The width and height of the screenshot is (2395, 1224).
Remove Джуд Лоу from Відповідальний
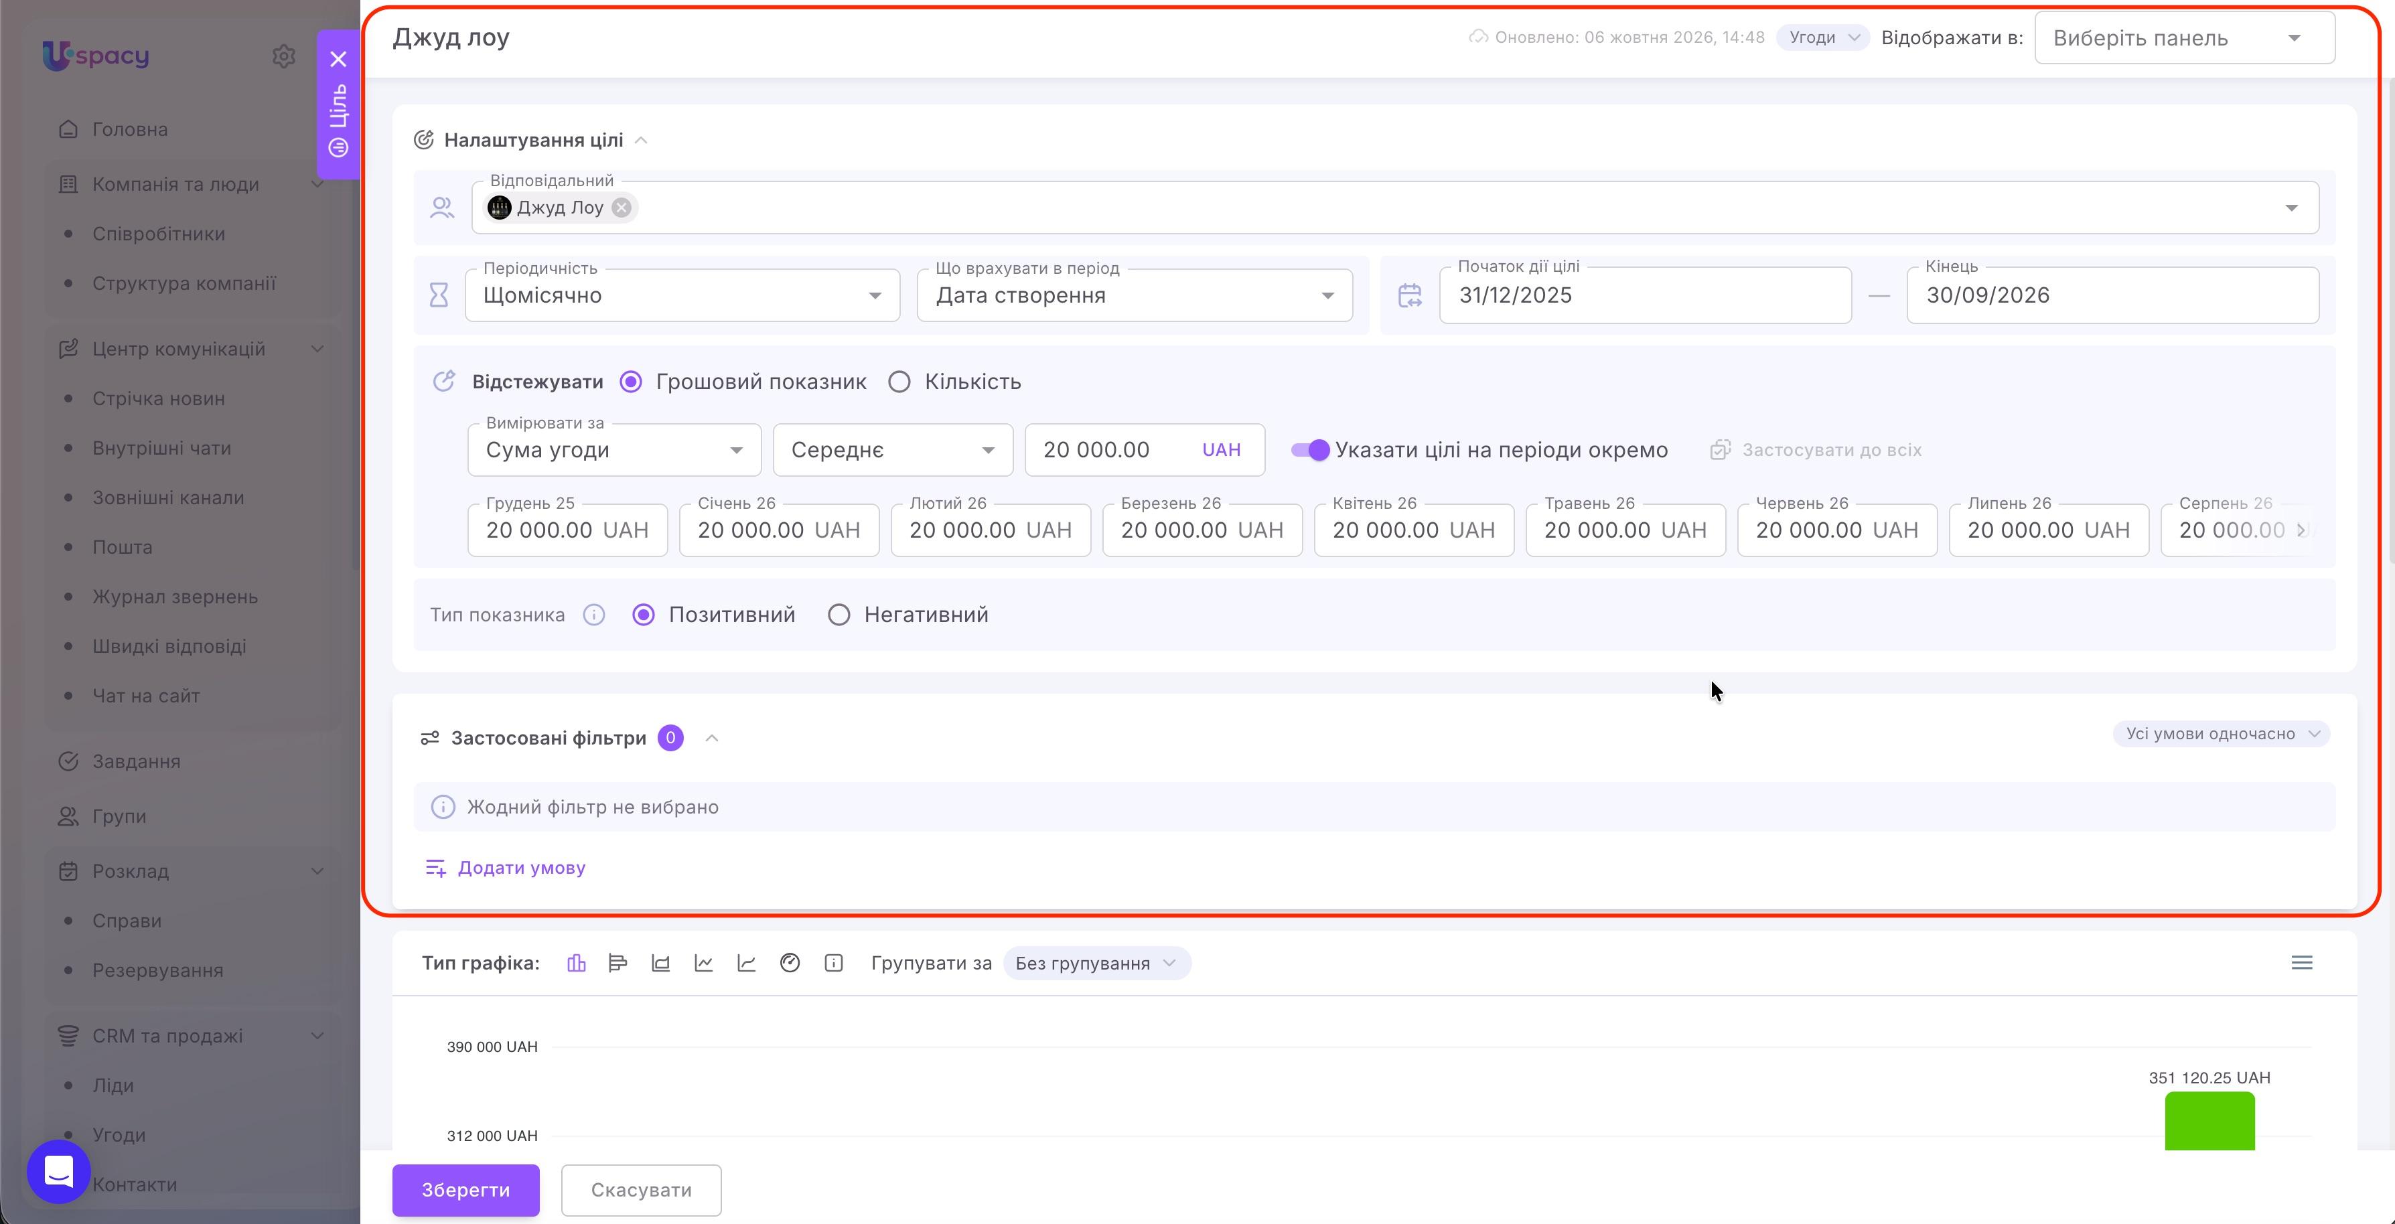(622, 208)
